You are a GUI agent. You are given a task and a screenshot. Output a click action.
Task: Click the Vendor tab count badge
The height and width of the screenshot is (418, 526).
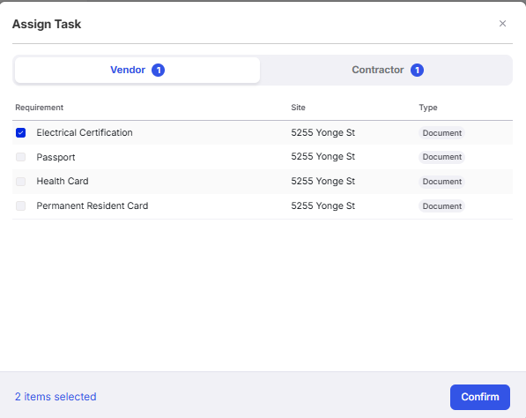(x=158, y=71)
